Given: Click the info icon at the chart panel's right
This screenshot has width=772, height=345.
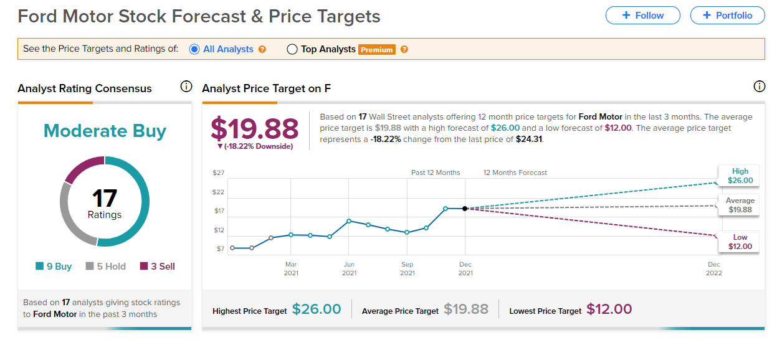Looking at the screenshot, I should (759, 87).
